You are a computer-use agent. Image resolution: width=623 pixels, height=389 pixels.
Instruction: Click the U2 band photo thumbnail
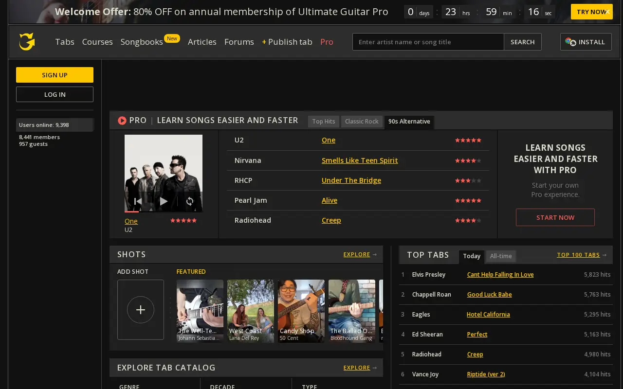tap(164, 173)
